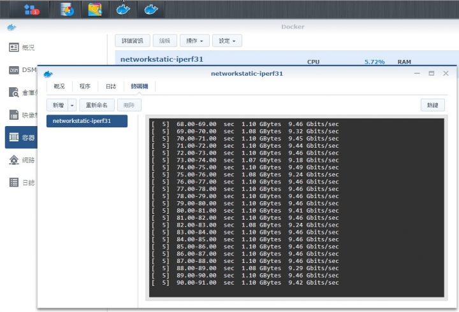Image resolution: width=459 pixels, height=312 pixels.
Task: Click 重新命名 rename button
Action: coord(97,105)
